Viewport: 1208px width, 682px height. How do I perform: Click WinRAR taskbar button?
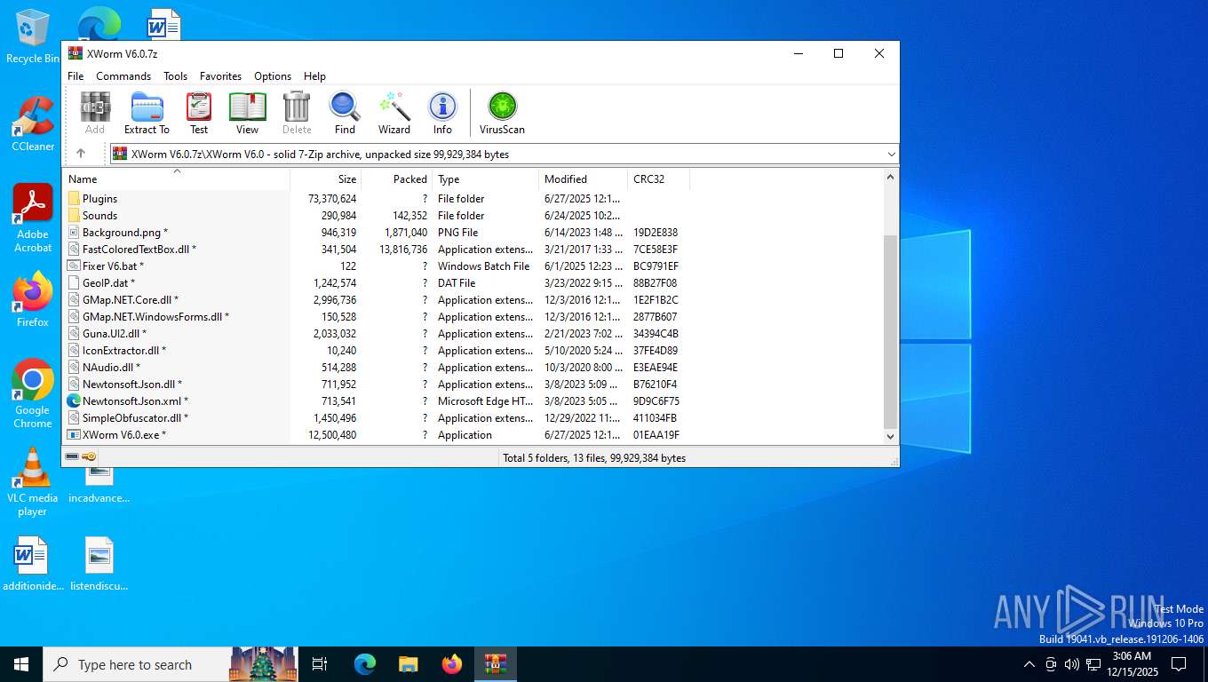[x=496, y=664]
